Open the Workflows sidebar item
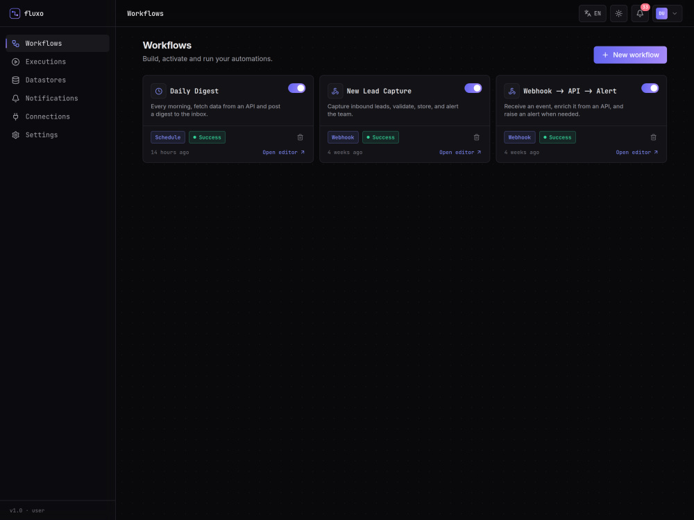This screenshot has height=520, width=694. click(x=58, y=43)
